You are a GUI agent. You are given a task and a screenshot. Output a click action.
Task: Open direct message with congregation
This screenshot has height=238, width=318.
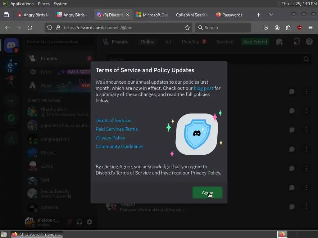(60, 139)
